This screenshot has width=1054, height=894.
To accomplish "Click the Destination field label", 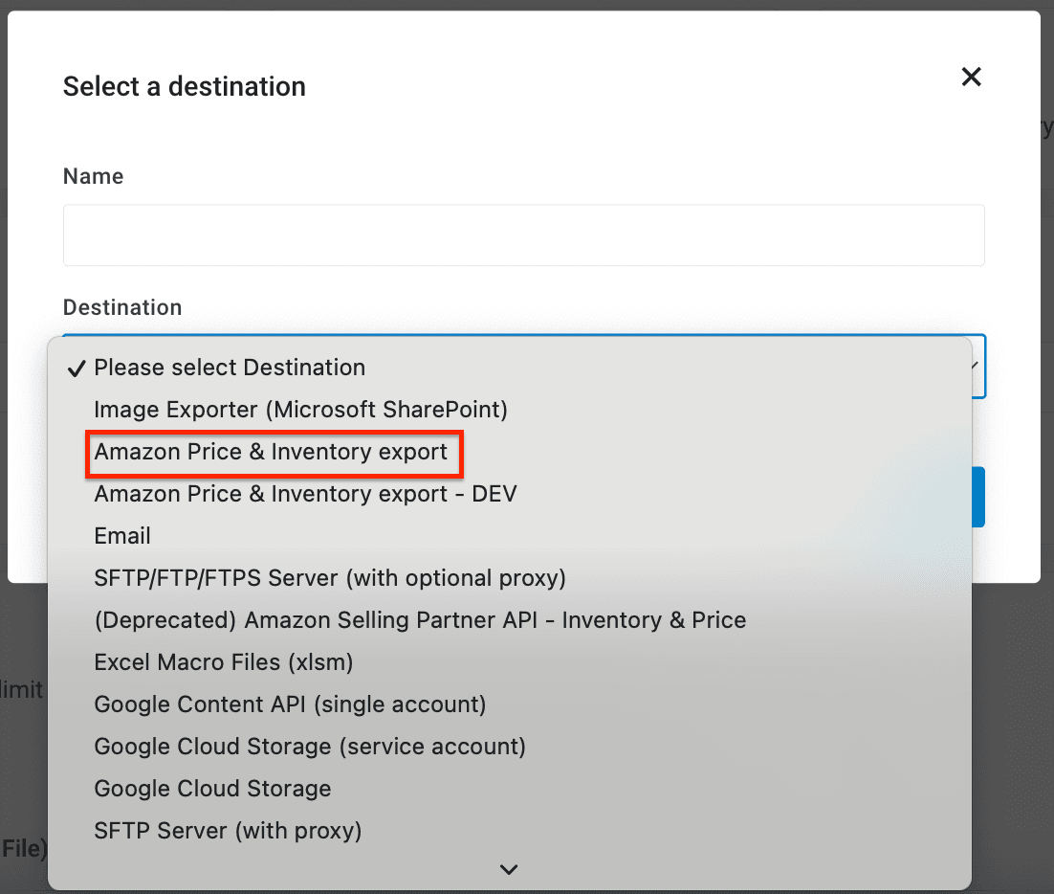I will (x=121, y=307).
